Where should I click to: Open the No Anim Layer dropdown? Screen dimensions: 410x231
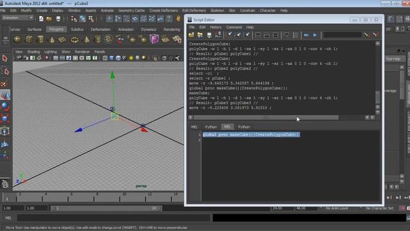coord(337,208)
